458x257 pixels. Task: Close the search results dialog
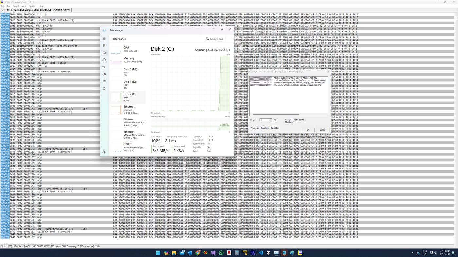[x=328, y=72]
